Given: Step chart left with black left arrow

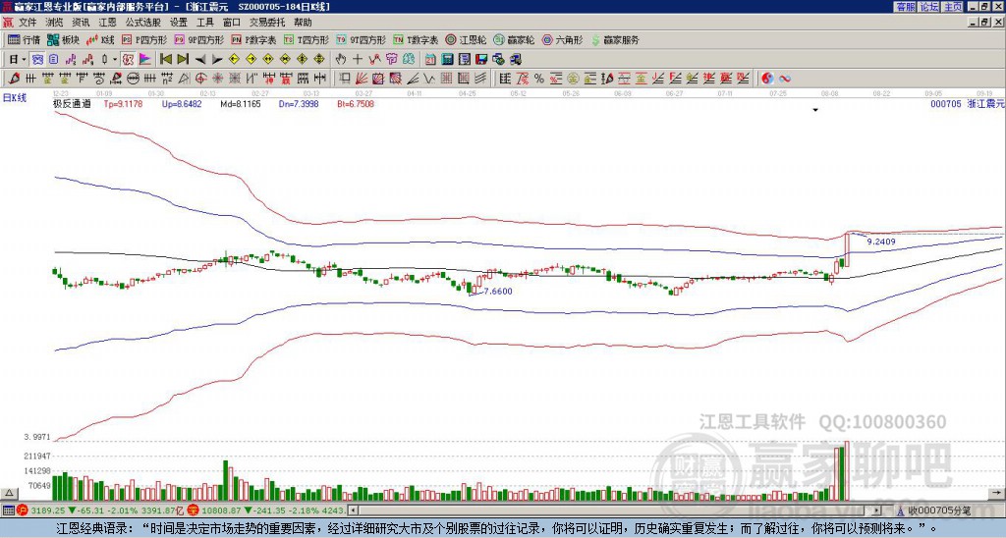Looking at the screenshot, I should point(200,60).
